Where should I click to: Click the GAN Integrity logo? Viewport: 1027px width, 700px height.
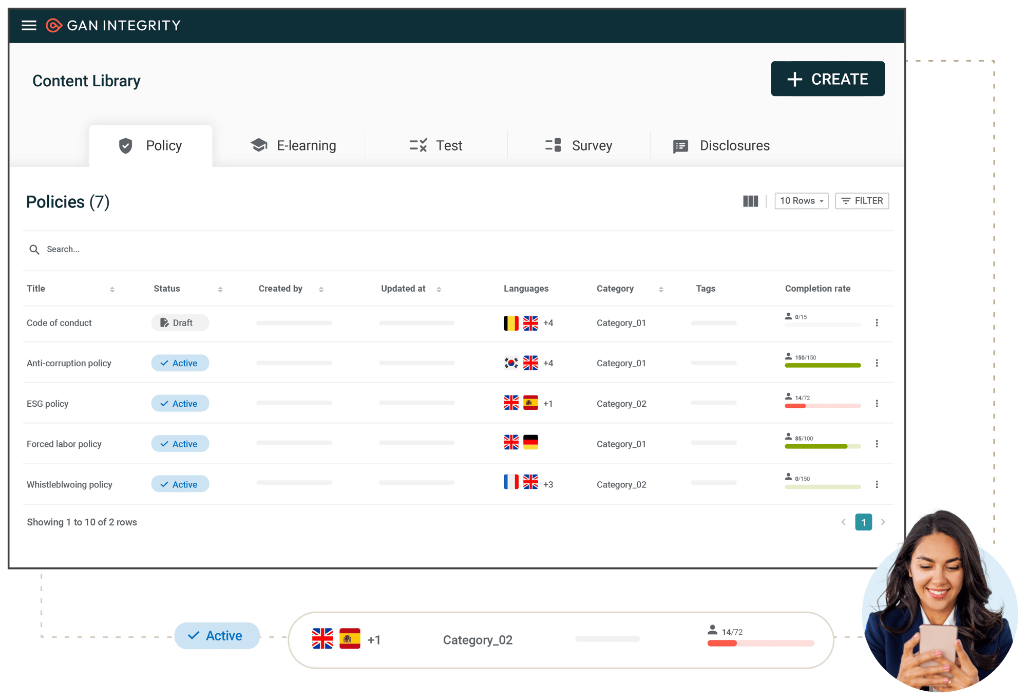point(113,25)
